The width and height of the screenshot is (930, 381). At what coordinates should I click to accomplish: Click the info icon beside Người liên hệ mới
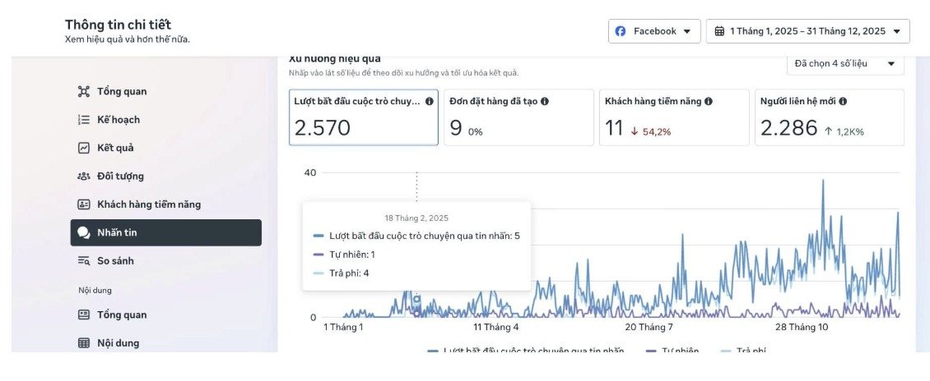pyautogui.click(x=843, y=101)
